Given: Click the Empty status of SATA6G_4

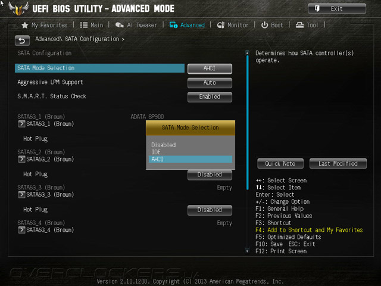Looking at the screenshot, I should tap(224, 223).
